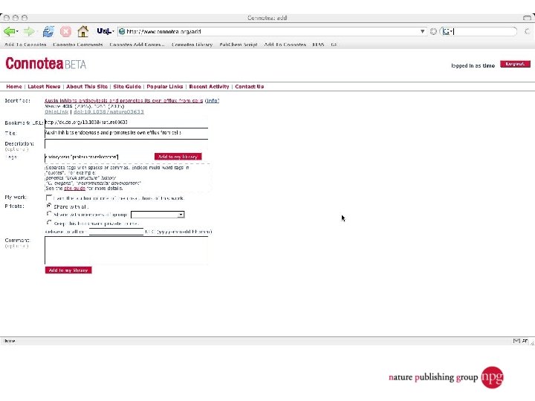Click the Title input field
Screen dimensions: 535x401
point(126,133)
